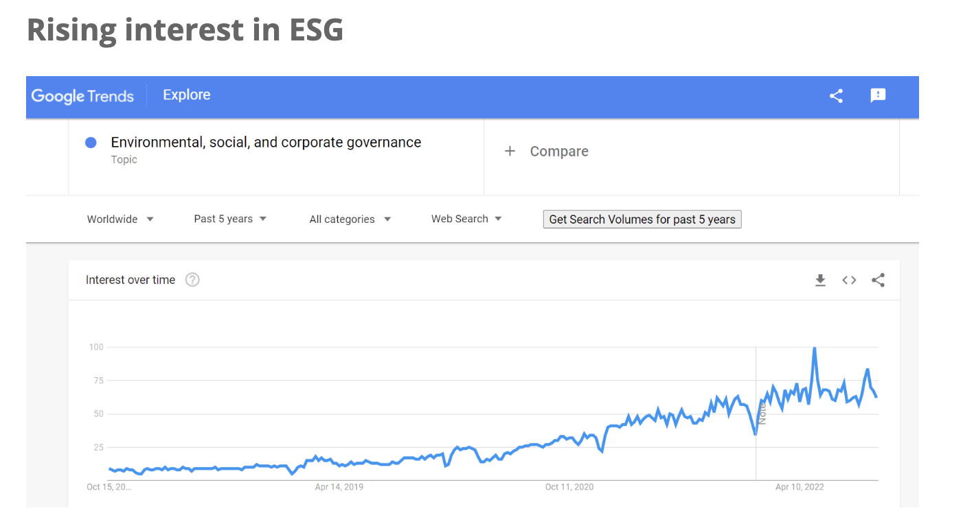The width and height of the screenshot is (974, 524).
Task: Click the share icon in blue header
Action: click(x=836, y=96)
